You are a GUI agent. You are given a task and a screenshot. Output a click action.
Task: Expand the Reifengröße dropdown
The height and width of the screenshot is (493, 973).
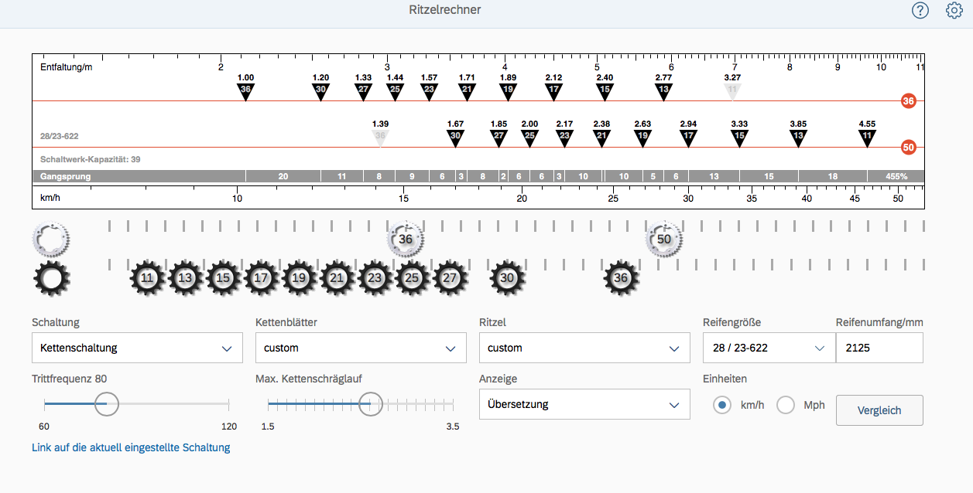click(x=769, y=348)
